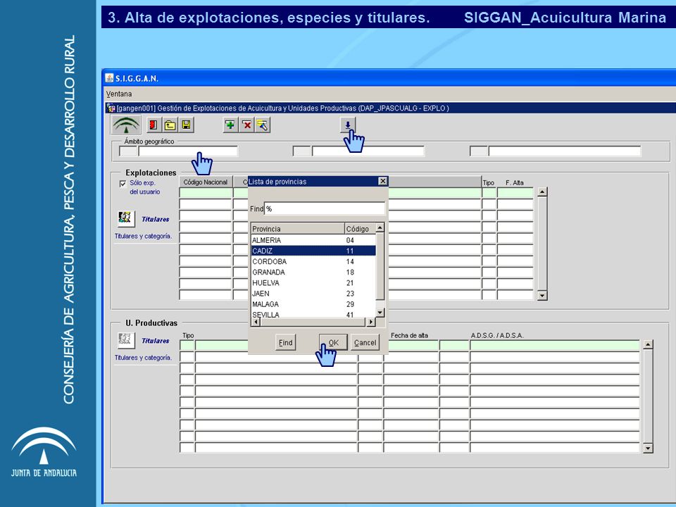The width and height of the screenshot is (676, 507).
Task: Close the Lista de provincias dialog
Action: [383, 181]
